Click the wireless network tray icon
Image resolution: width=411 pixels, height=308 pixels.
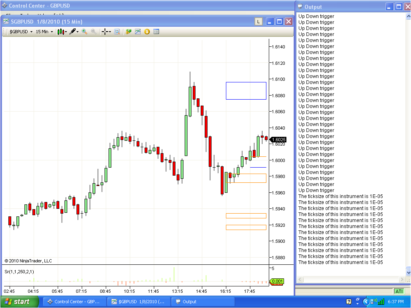point(373,301)
